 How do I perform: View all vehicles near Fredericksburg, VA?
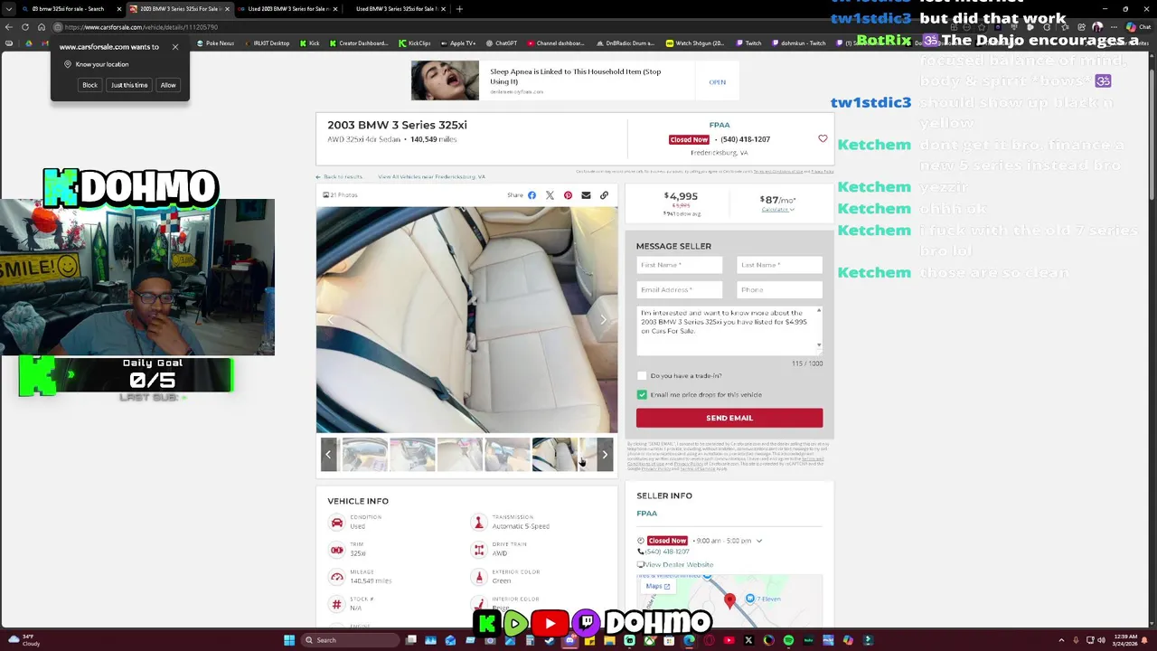pos(431,177)
